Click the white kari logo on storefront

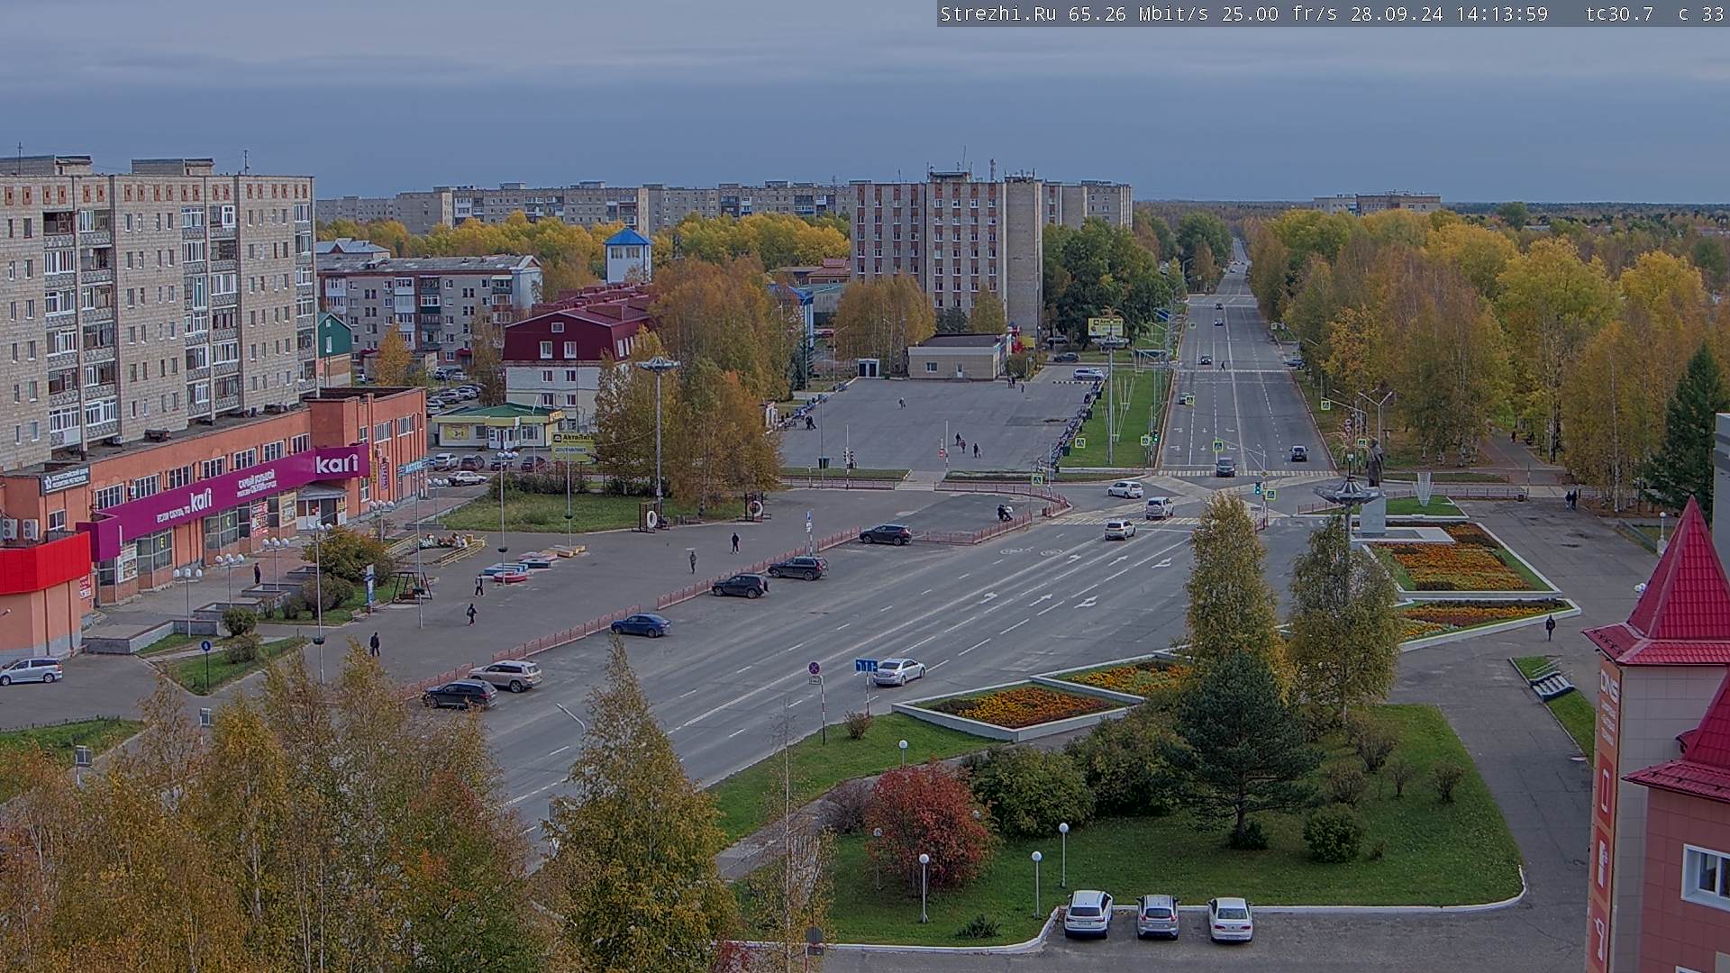tap(336, 463)
